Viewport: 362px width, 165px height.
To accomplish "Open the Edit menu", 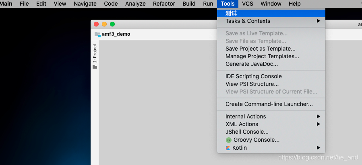I will point(41,4).
